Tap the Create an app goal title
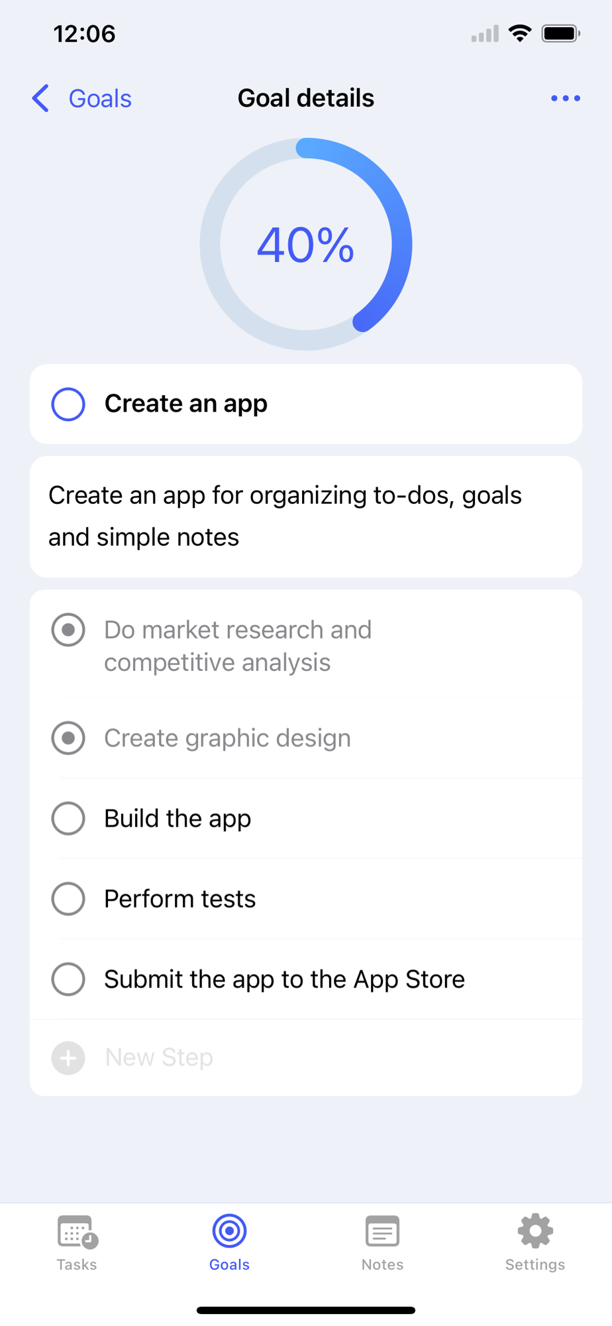 [x=186, y=404]
